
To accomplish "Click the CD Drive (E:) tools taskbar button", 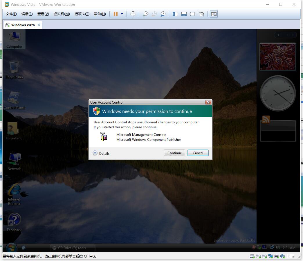I will [x=73, y=248].
